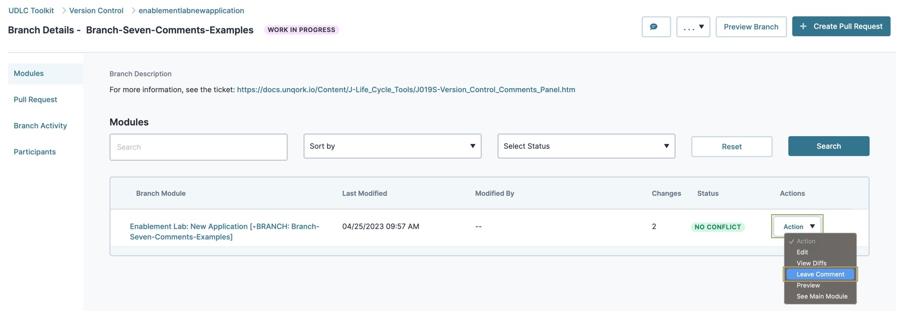Viewport: 897px width, 311px height.
Task: Click the checked Action placeholder menu item
Action: tap(820, 241)
